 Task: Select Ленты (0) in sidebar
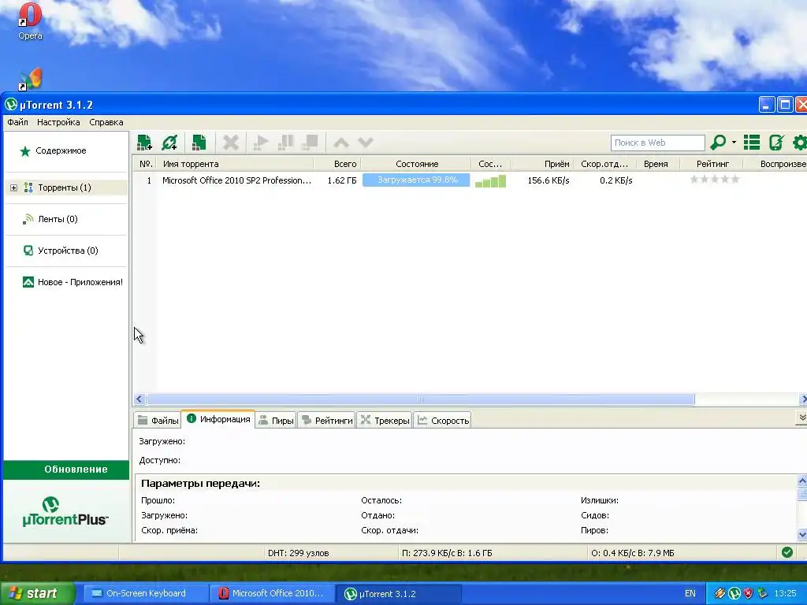58,219
